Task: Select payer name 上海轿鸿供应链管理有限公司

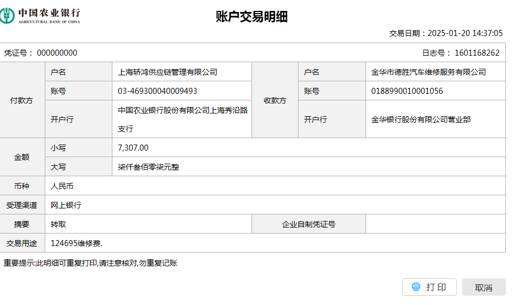Action: click(168, 72)
